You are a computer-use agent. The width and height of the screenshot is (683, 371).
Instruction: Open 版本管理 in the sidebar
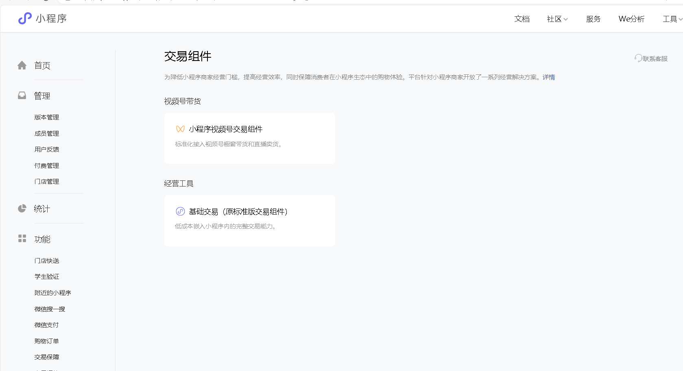pos(47,117)
